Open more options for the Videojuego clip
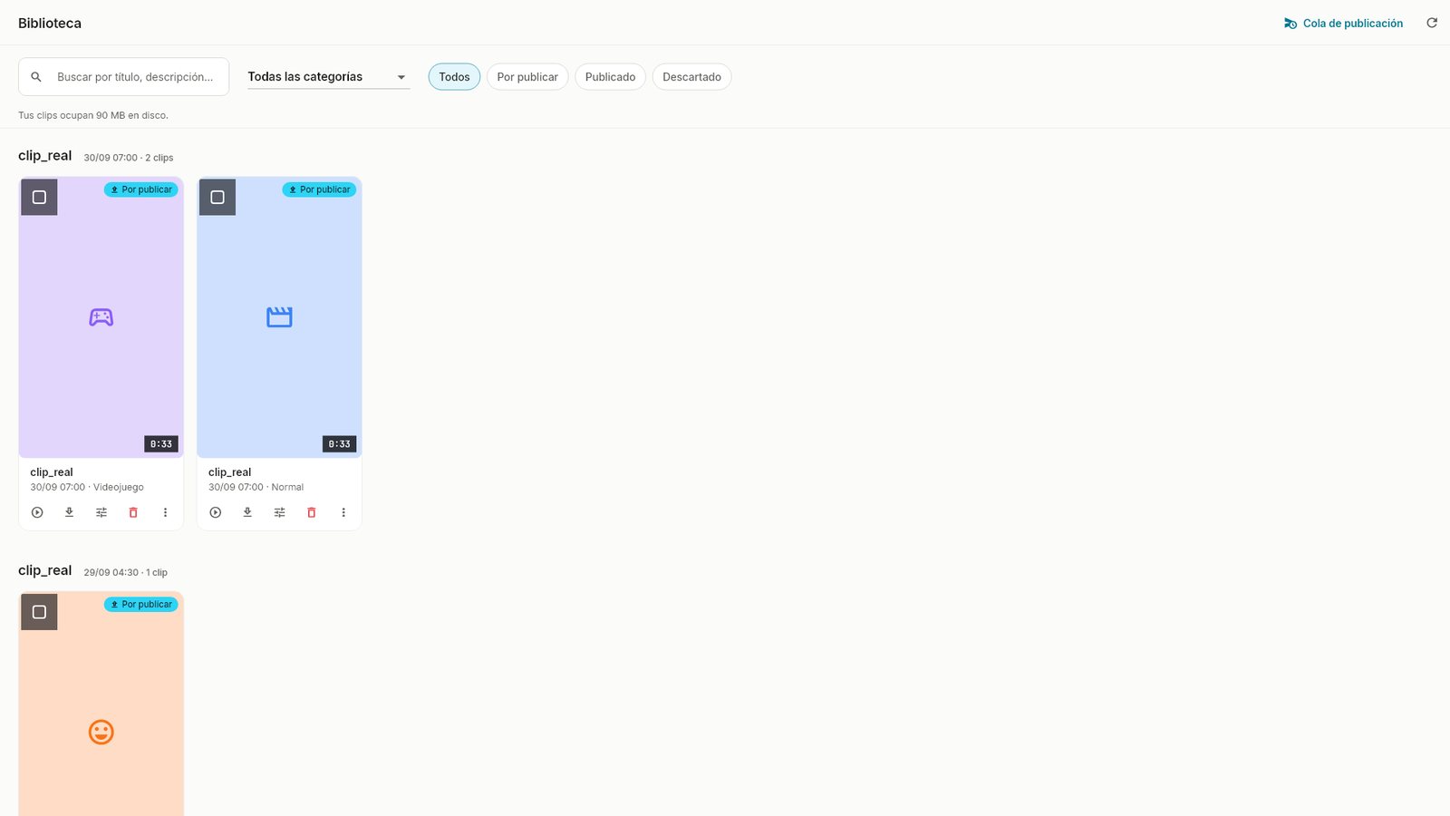The width and height of the screenshot is (1450, 816). pos(165,512)
